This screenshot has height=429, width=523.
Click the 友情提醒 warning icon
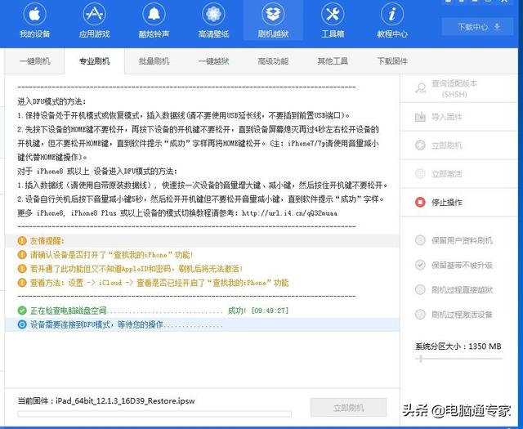click(x=22, y=241)
